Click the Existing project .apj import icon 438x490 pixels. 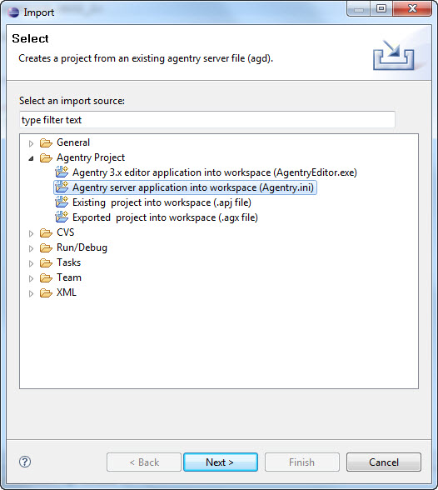[62, 202]
